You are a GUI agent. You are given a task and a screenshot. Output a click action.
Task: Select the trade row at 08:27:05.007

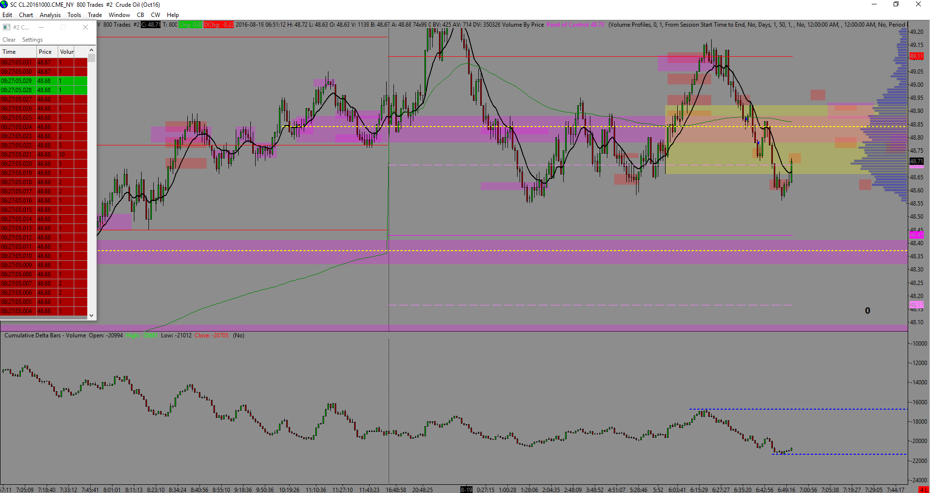click(44, 284)
